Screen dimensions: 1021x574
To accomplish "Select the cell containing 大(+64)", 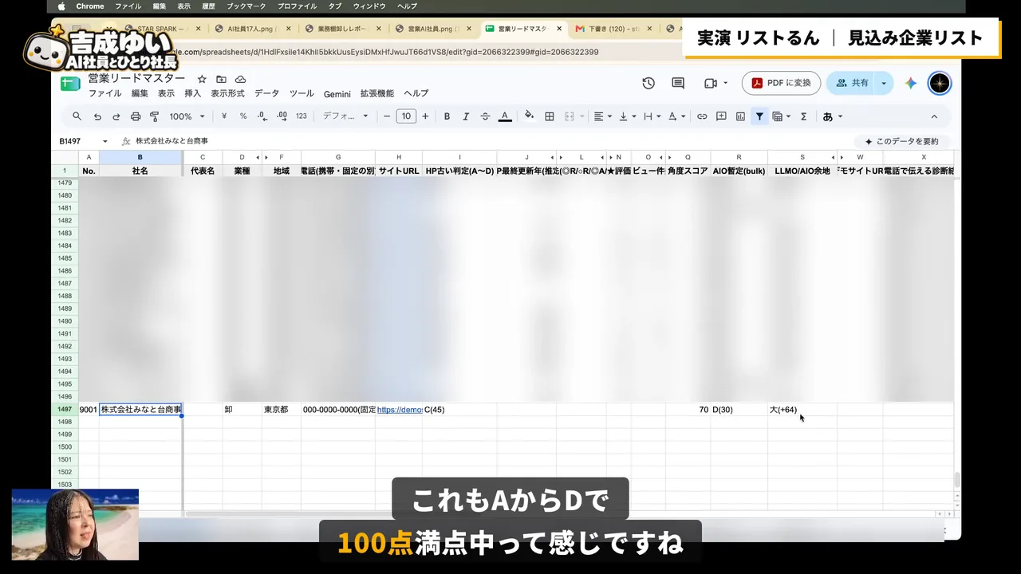I will coord(802,410).
